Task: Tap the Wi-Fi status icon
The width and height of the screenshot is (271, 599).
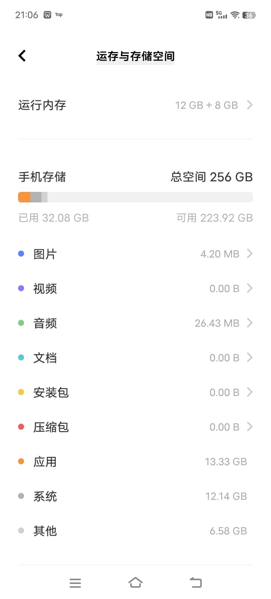Action: (x=235, y=15)
